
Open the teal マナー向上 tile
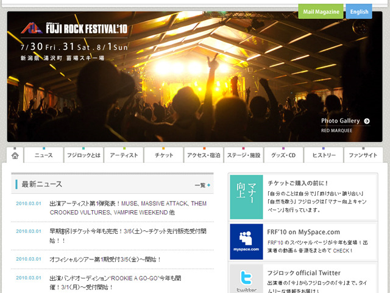246,197
